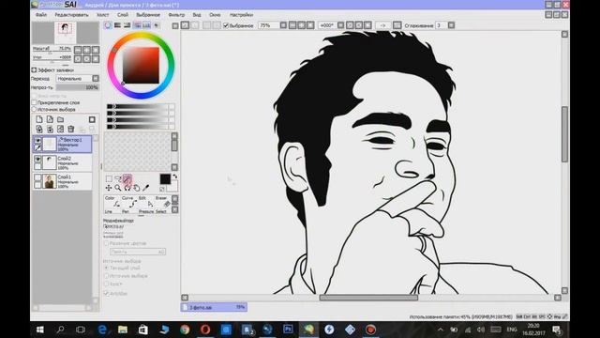Toggle the color wheel panel
Screen dimensions: 600x338
pyautogui.click(x=108, y=25)
